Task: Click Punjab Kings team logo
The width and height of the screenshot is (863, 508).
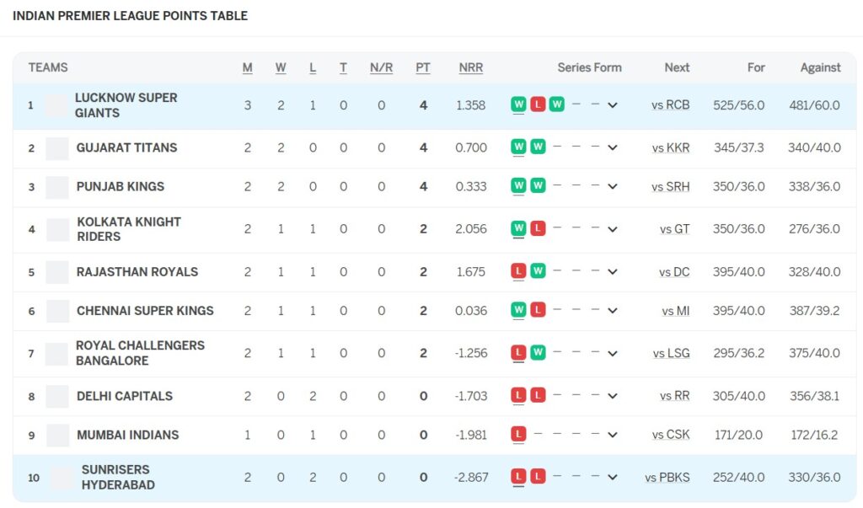Action: pyautogui.click(x=57, y=187)
